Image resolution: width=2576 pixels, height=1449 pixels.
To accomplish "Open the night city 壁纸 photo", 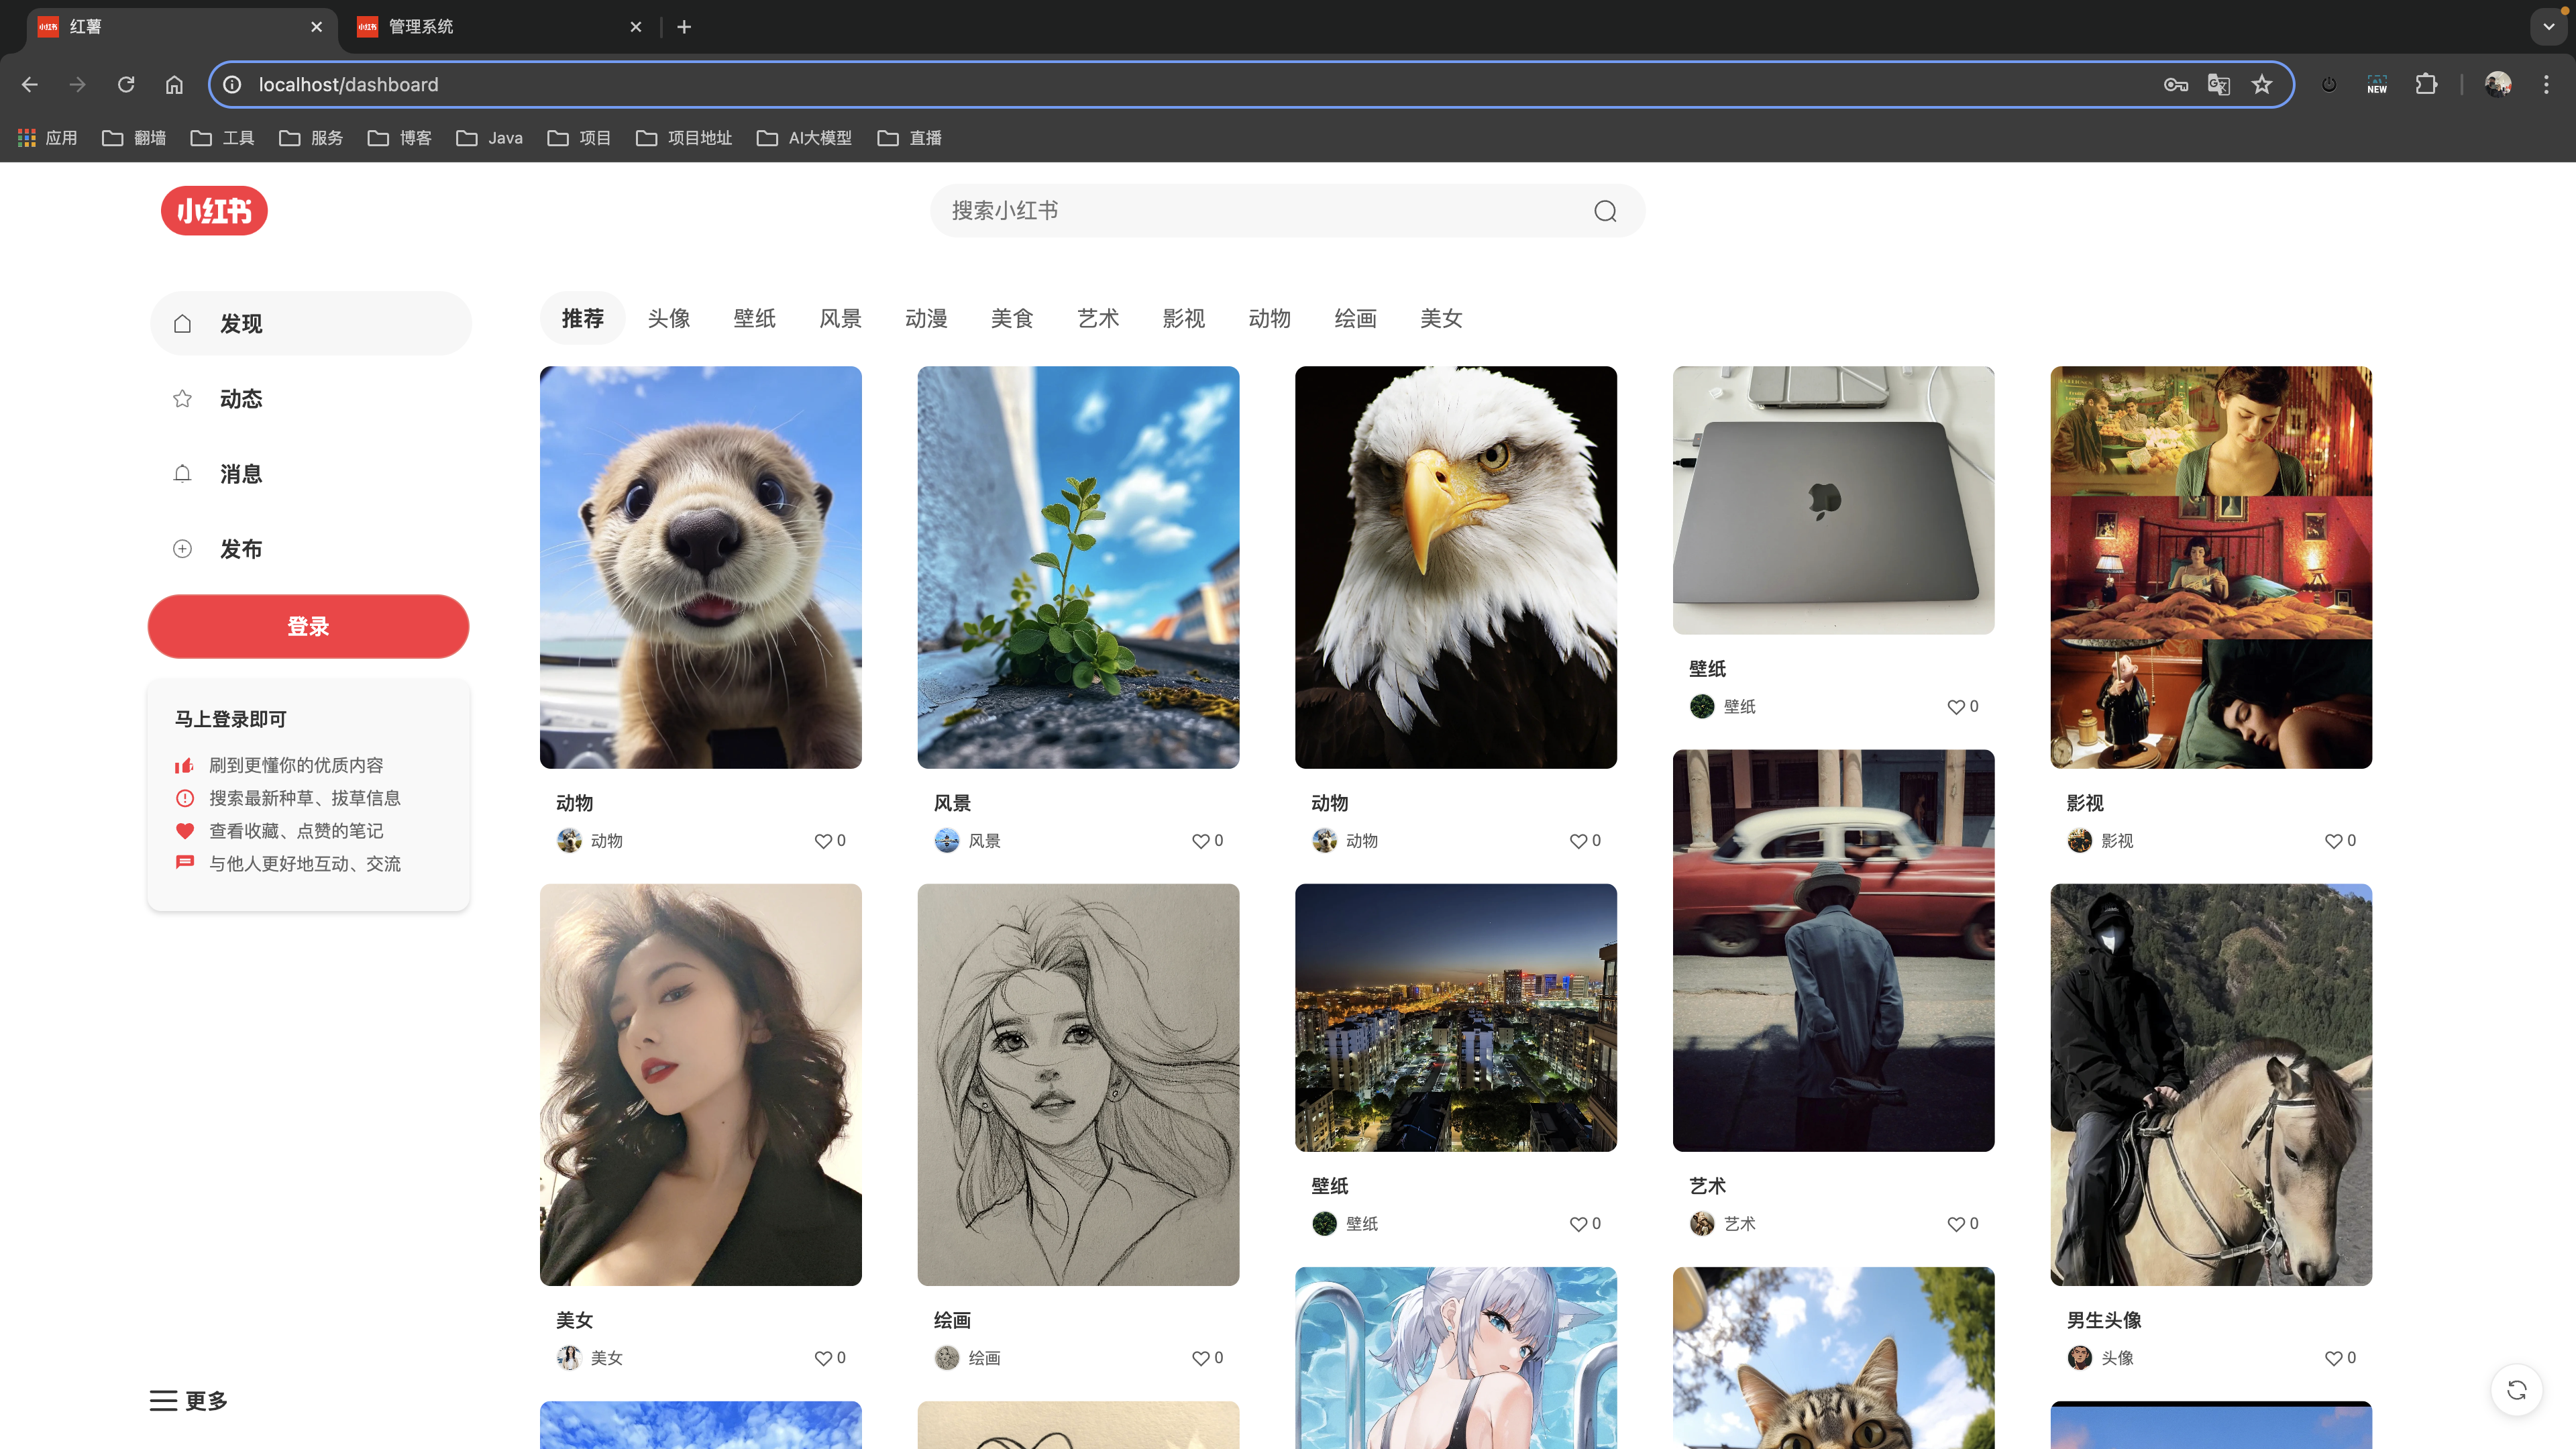I will [1456, 1018].
